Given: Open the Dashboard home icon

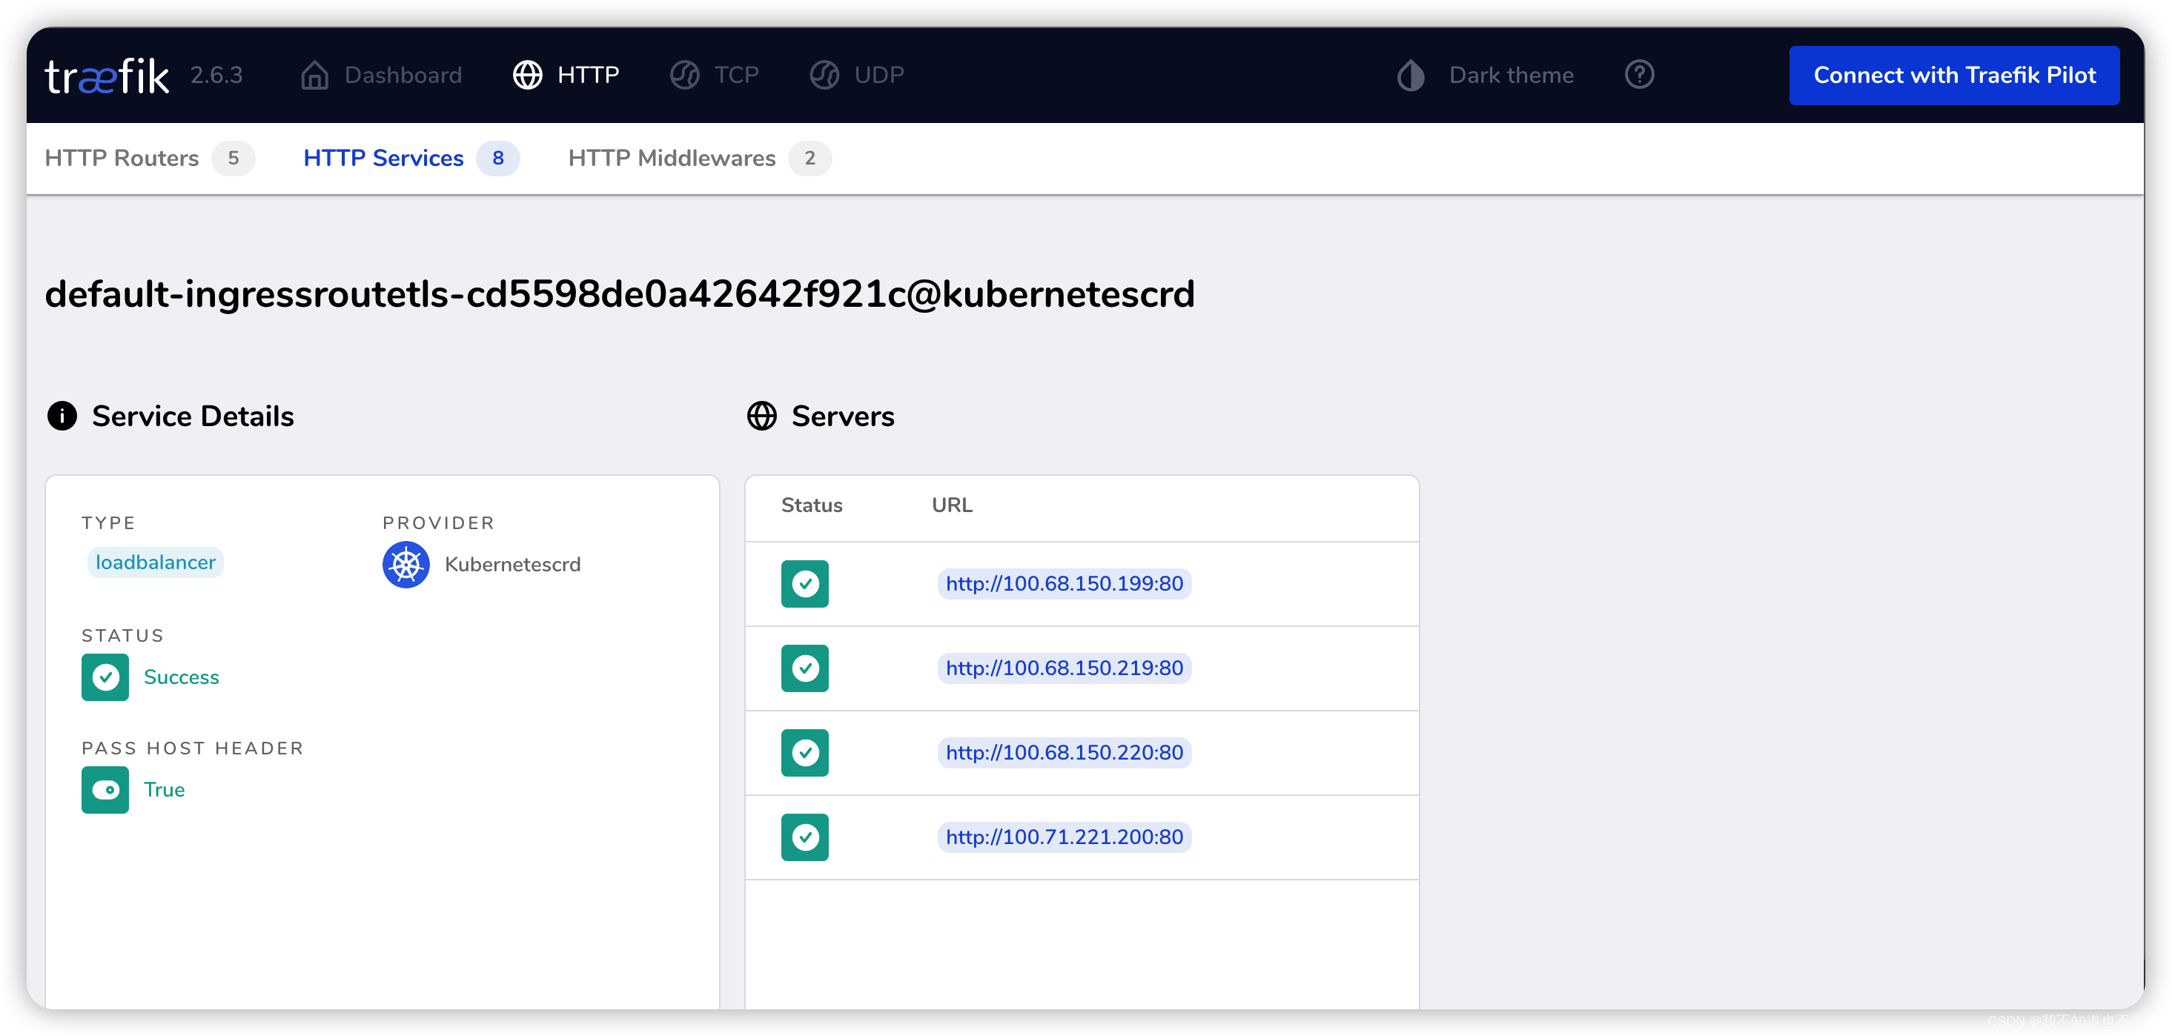Looking at the screenshot, I should (314, 75).
